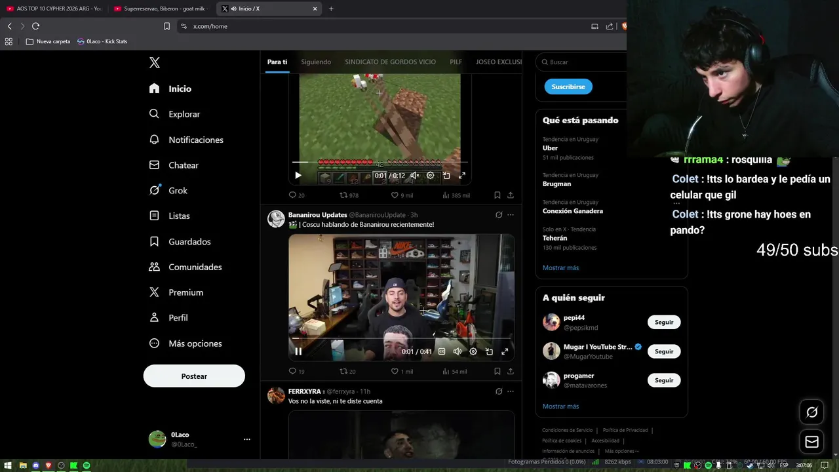Repost the post with 978 reposts
The width and height of the screenshot is (839, 472).
(x=349, y=195)
